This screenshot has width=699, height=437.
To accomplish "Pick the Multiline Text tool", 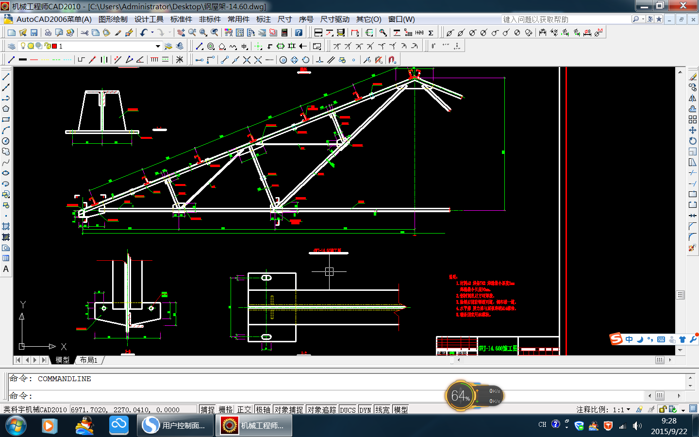I will click(x=6, y=269).
